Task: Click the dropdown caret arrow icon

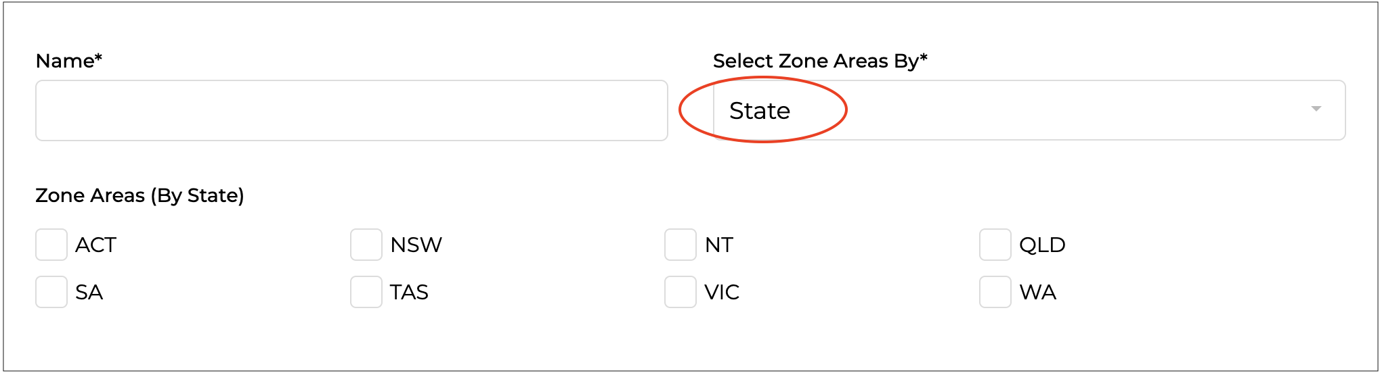Action: 1316,109
